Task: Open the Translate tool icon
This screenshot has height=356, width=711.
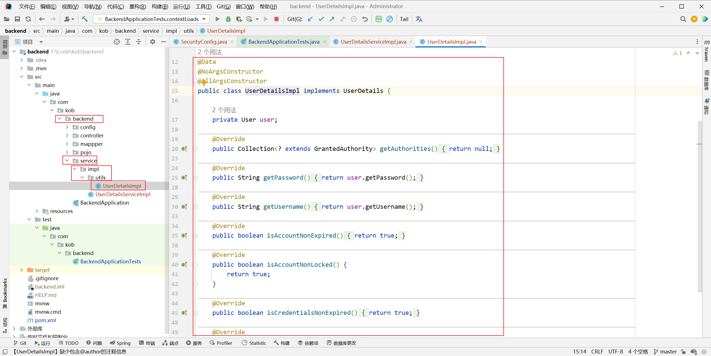Action: click(x=419, y=19)
